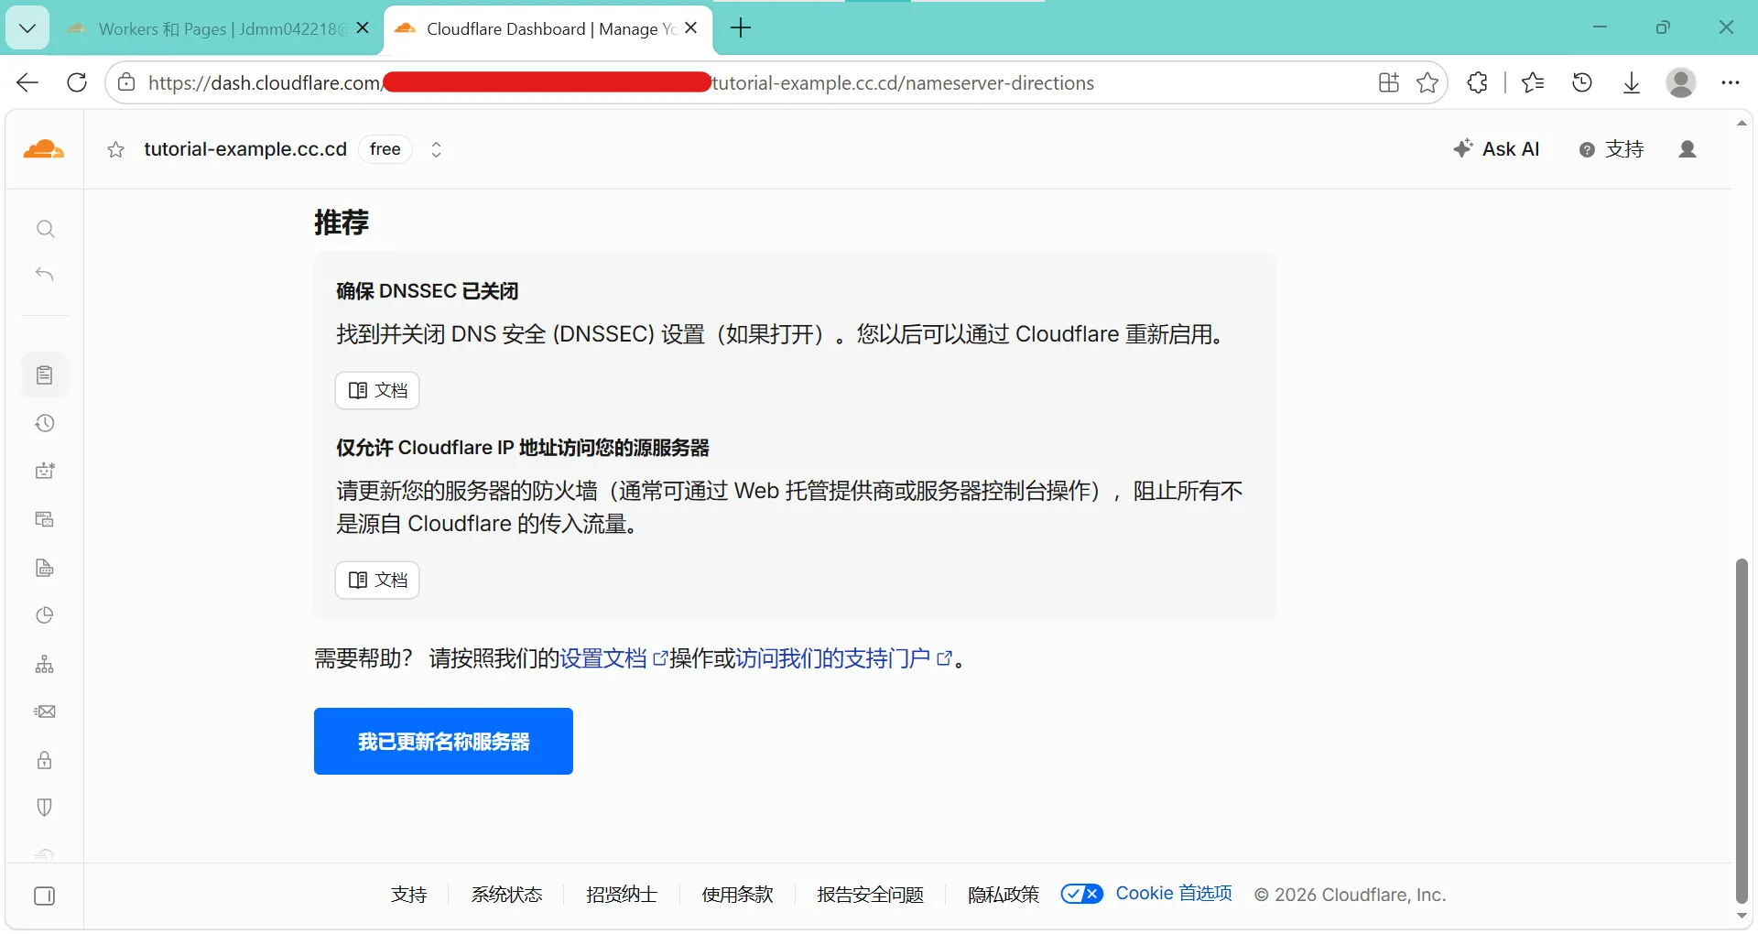1758x934 pixels.
Task: Toggle the Cookie 首选项 switch icon
Action: [1082, 894]
